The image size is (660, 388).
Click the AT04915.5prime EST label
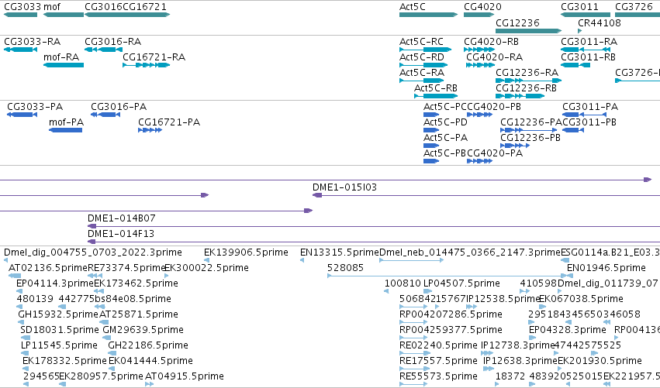[185, 376]
